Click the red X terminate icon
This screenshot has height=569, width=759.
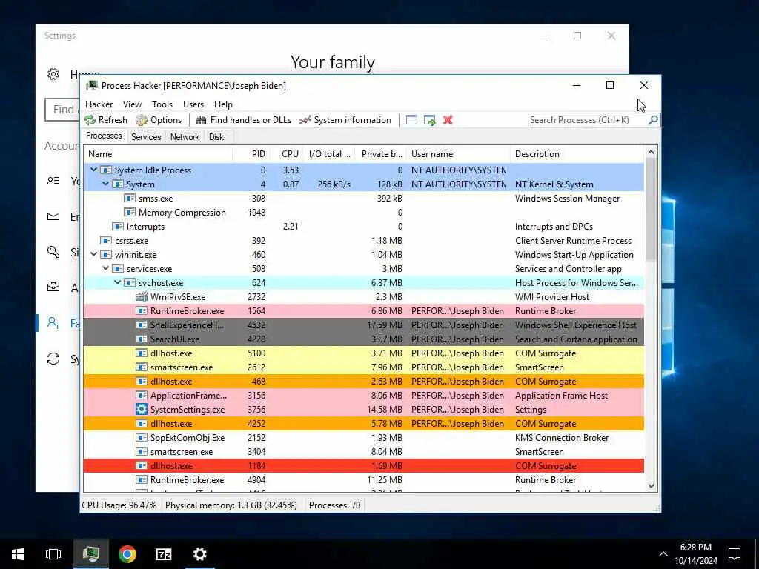(x=448, y=120)
